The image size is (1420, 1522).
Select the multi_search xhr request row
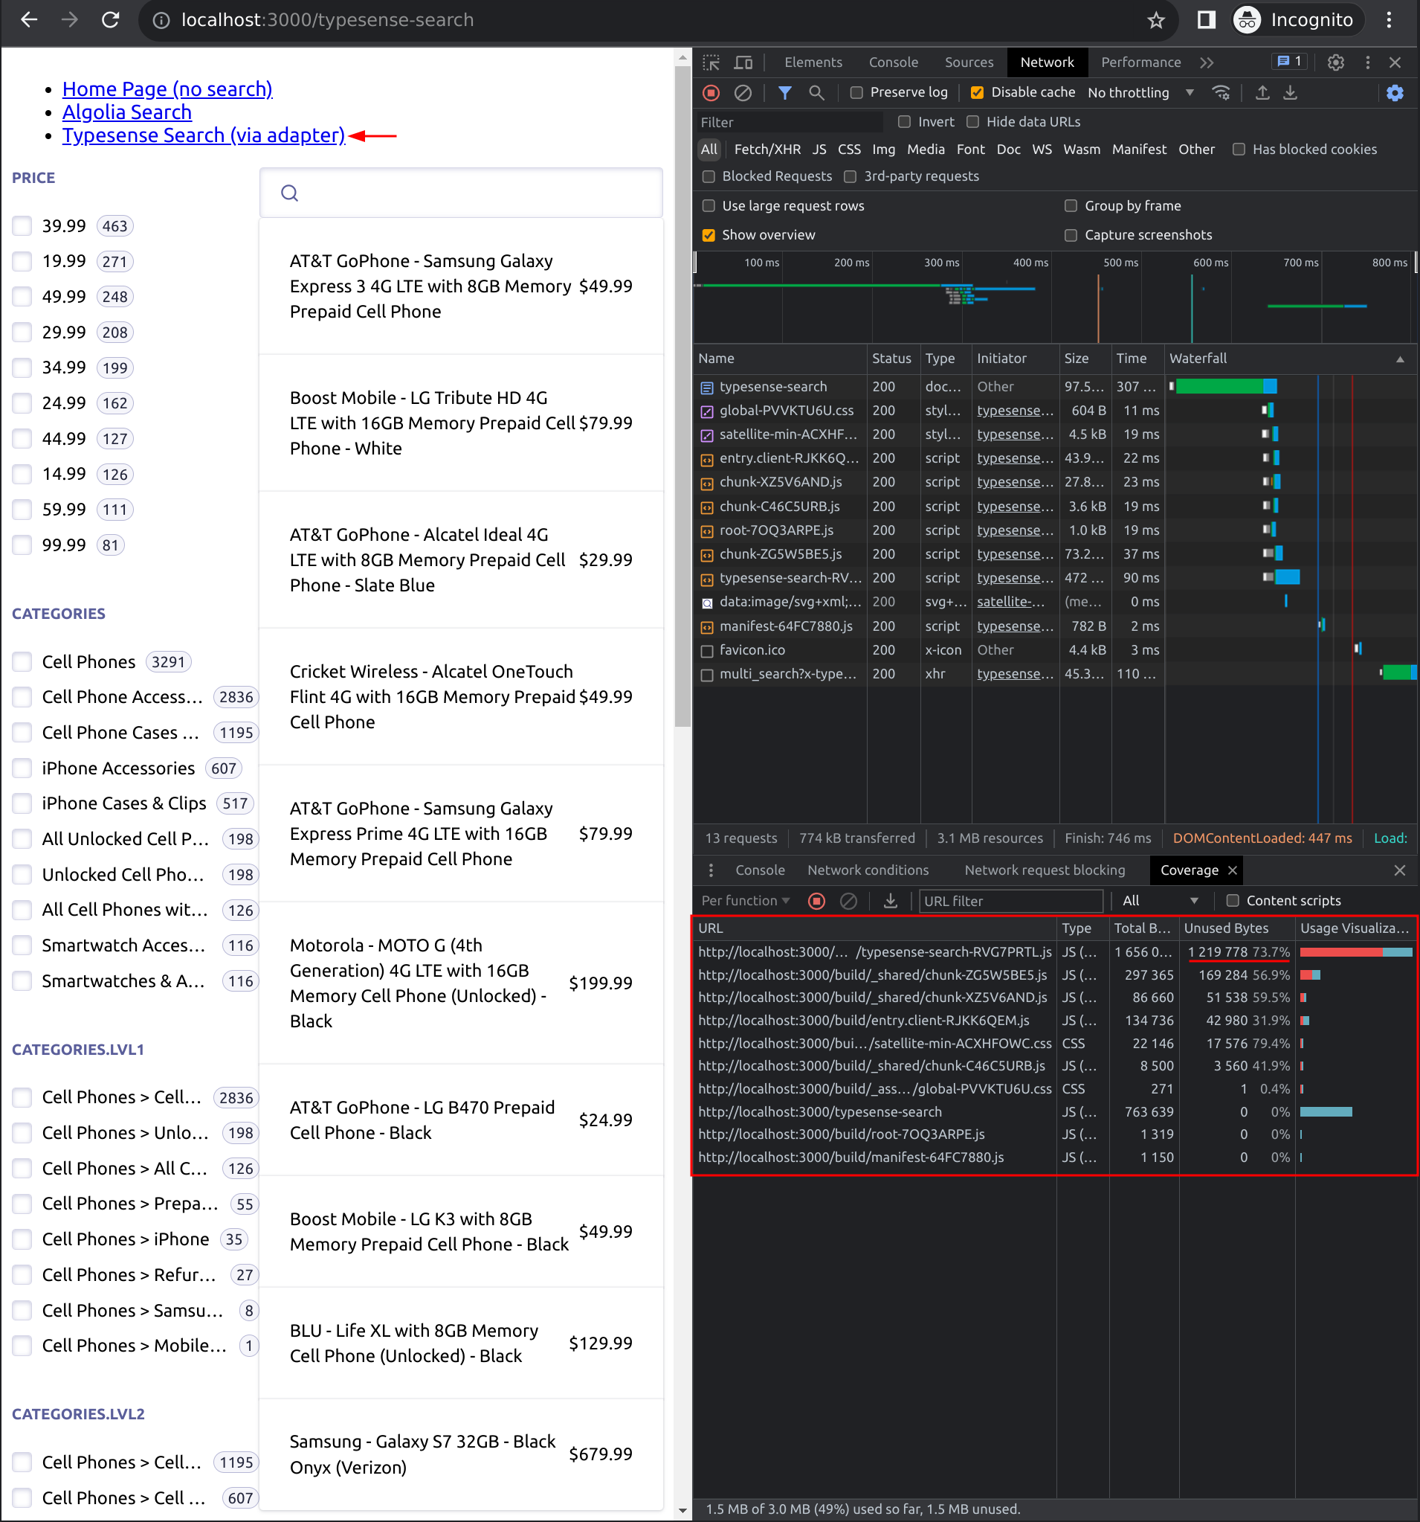point(1056,674)
